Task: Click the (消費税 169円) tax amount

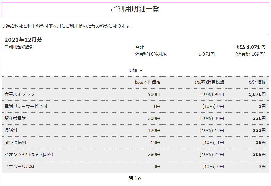Action: pos(250,54)
